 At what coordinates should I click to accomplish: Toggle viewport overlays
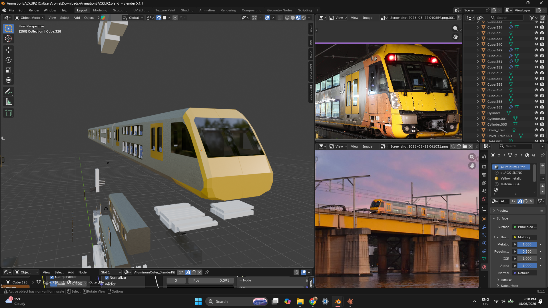click(x=267, y=18)
